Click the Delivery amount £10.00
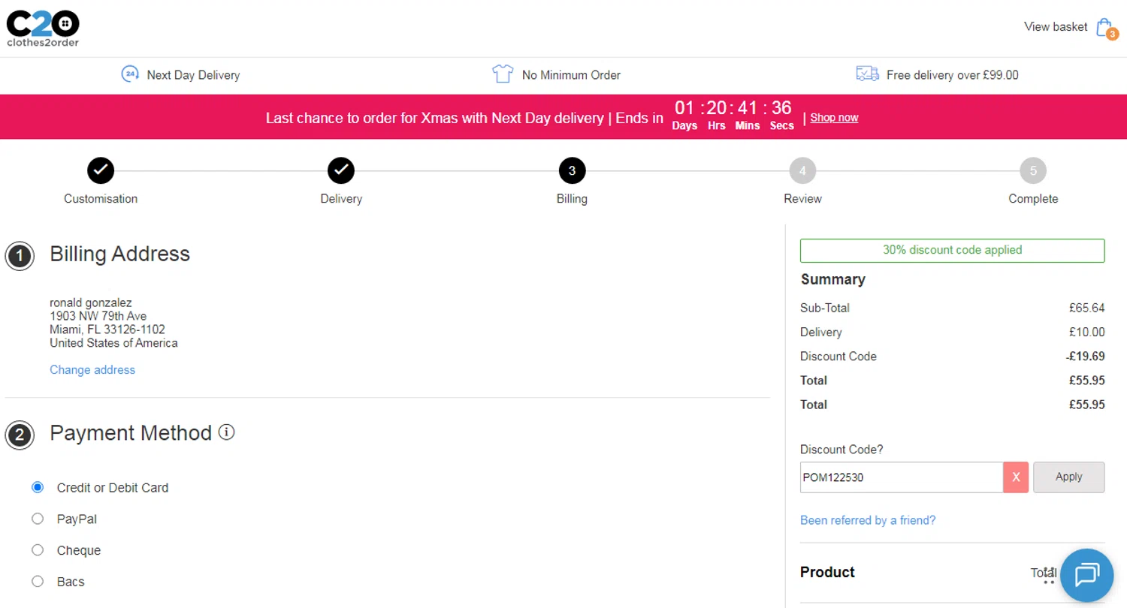The image size is (1127, 608). pyautogui.click(x=1086, y=332)
